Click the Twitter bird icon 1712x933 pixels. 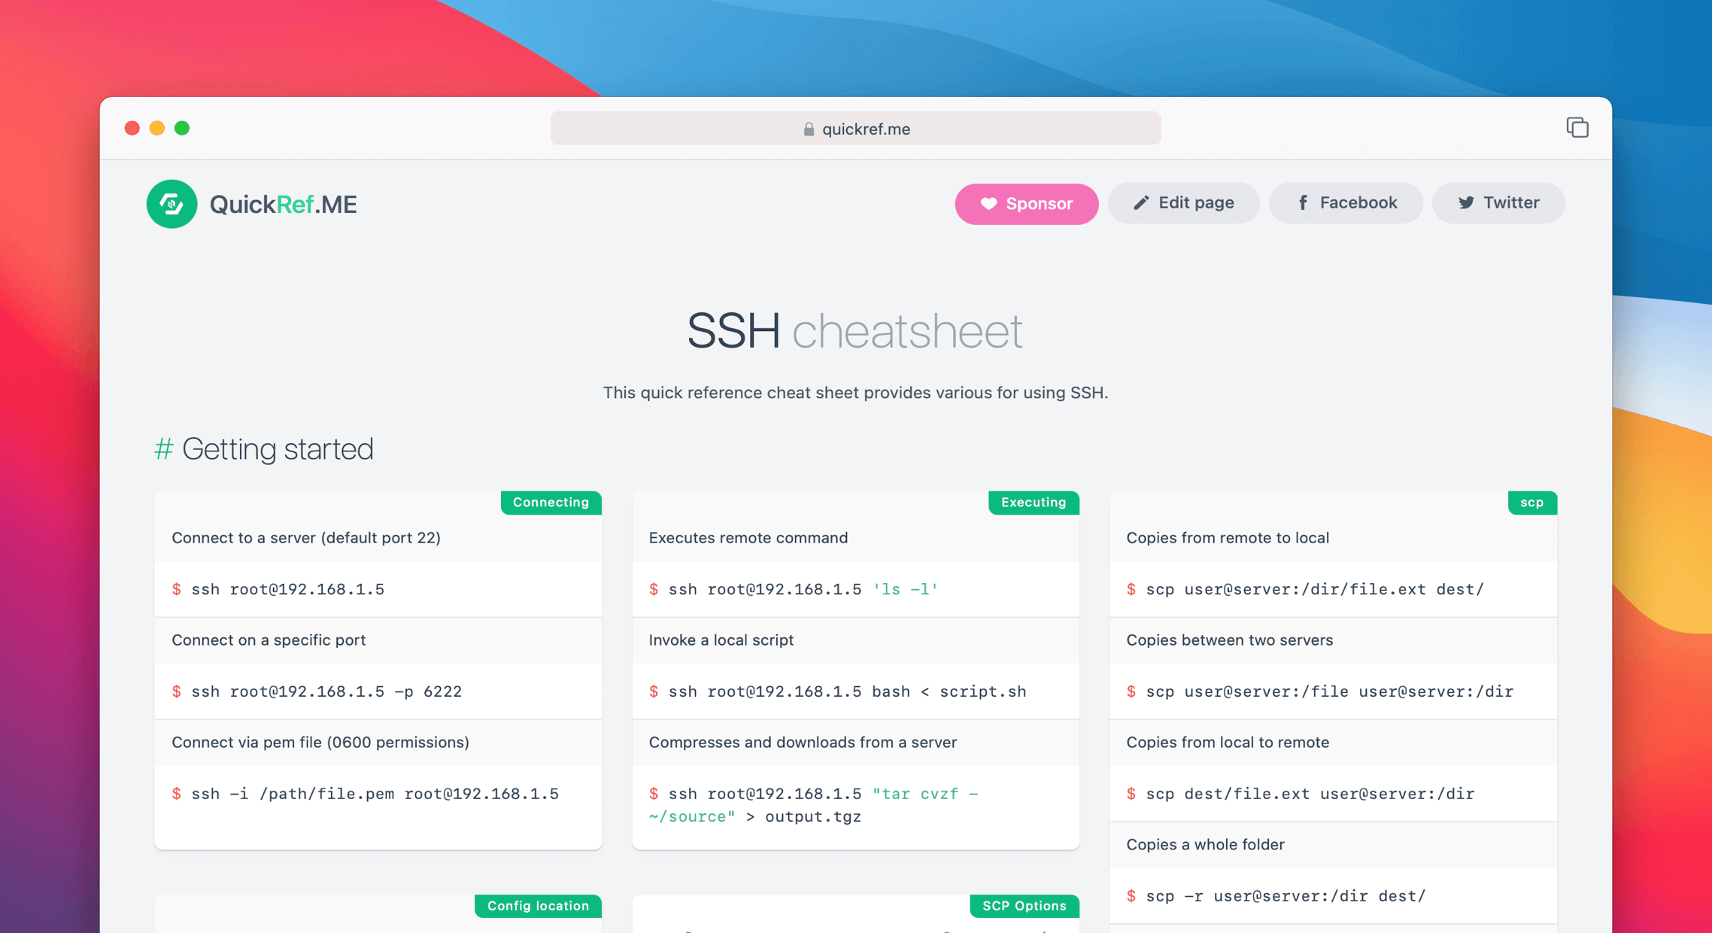point(1465,202)
